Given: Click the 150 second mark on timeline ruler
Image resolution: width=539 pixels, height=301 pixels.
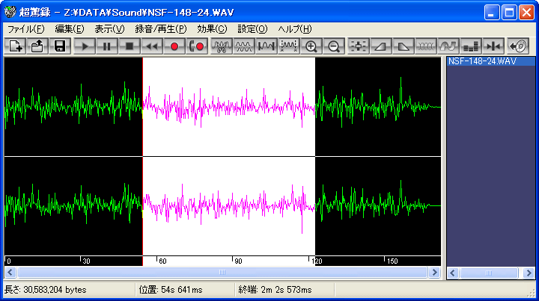Looking at the screenshot, I should (391, 261).
